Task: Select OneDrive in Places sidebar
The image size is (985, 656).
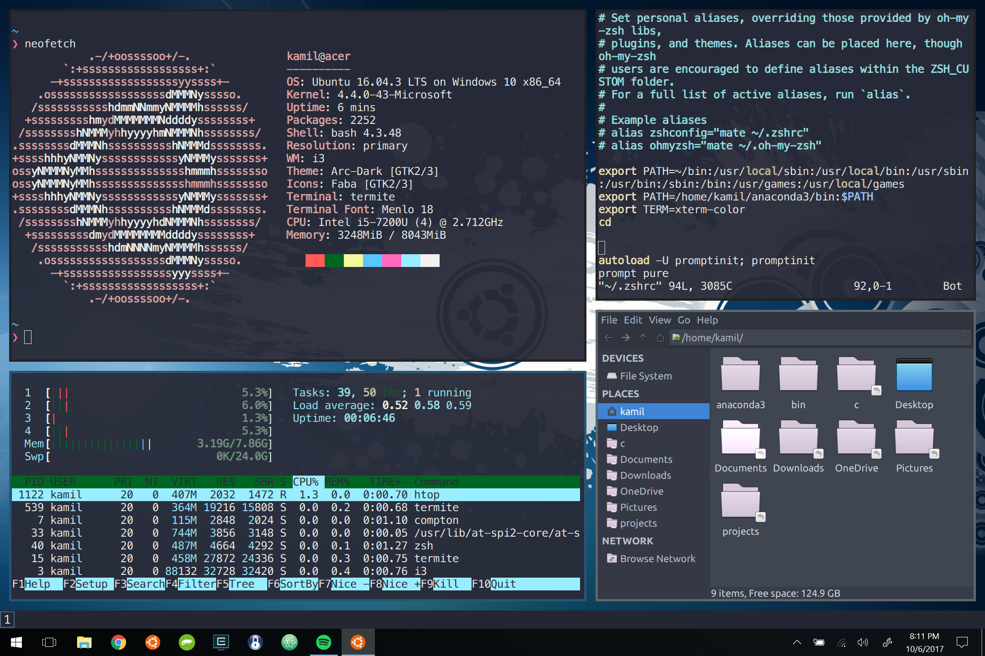Action: (x=653, y=491)
